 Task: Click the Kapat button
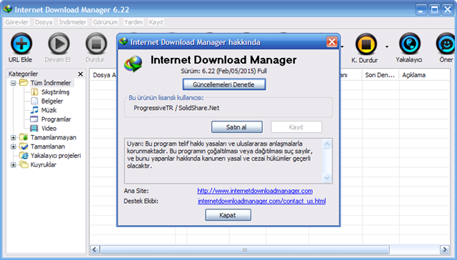coord(228,215)
